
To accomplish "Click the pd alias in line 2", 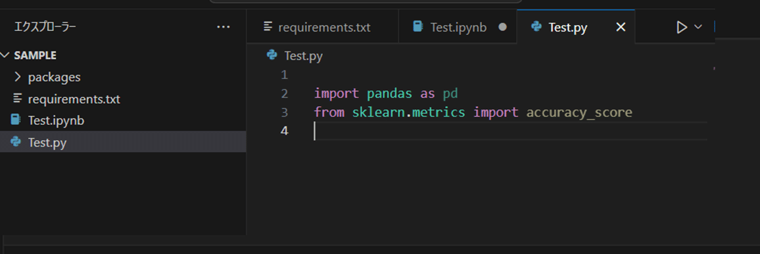I will click(450, 94).
